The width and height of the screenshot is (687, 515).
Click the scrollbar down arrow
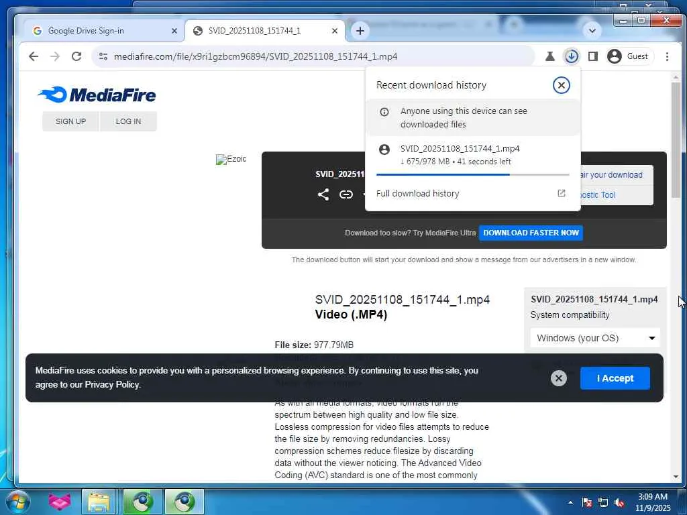pyautogui.click(x=676, y=477)
